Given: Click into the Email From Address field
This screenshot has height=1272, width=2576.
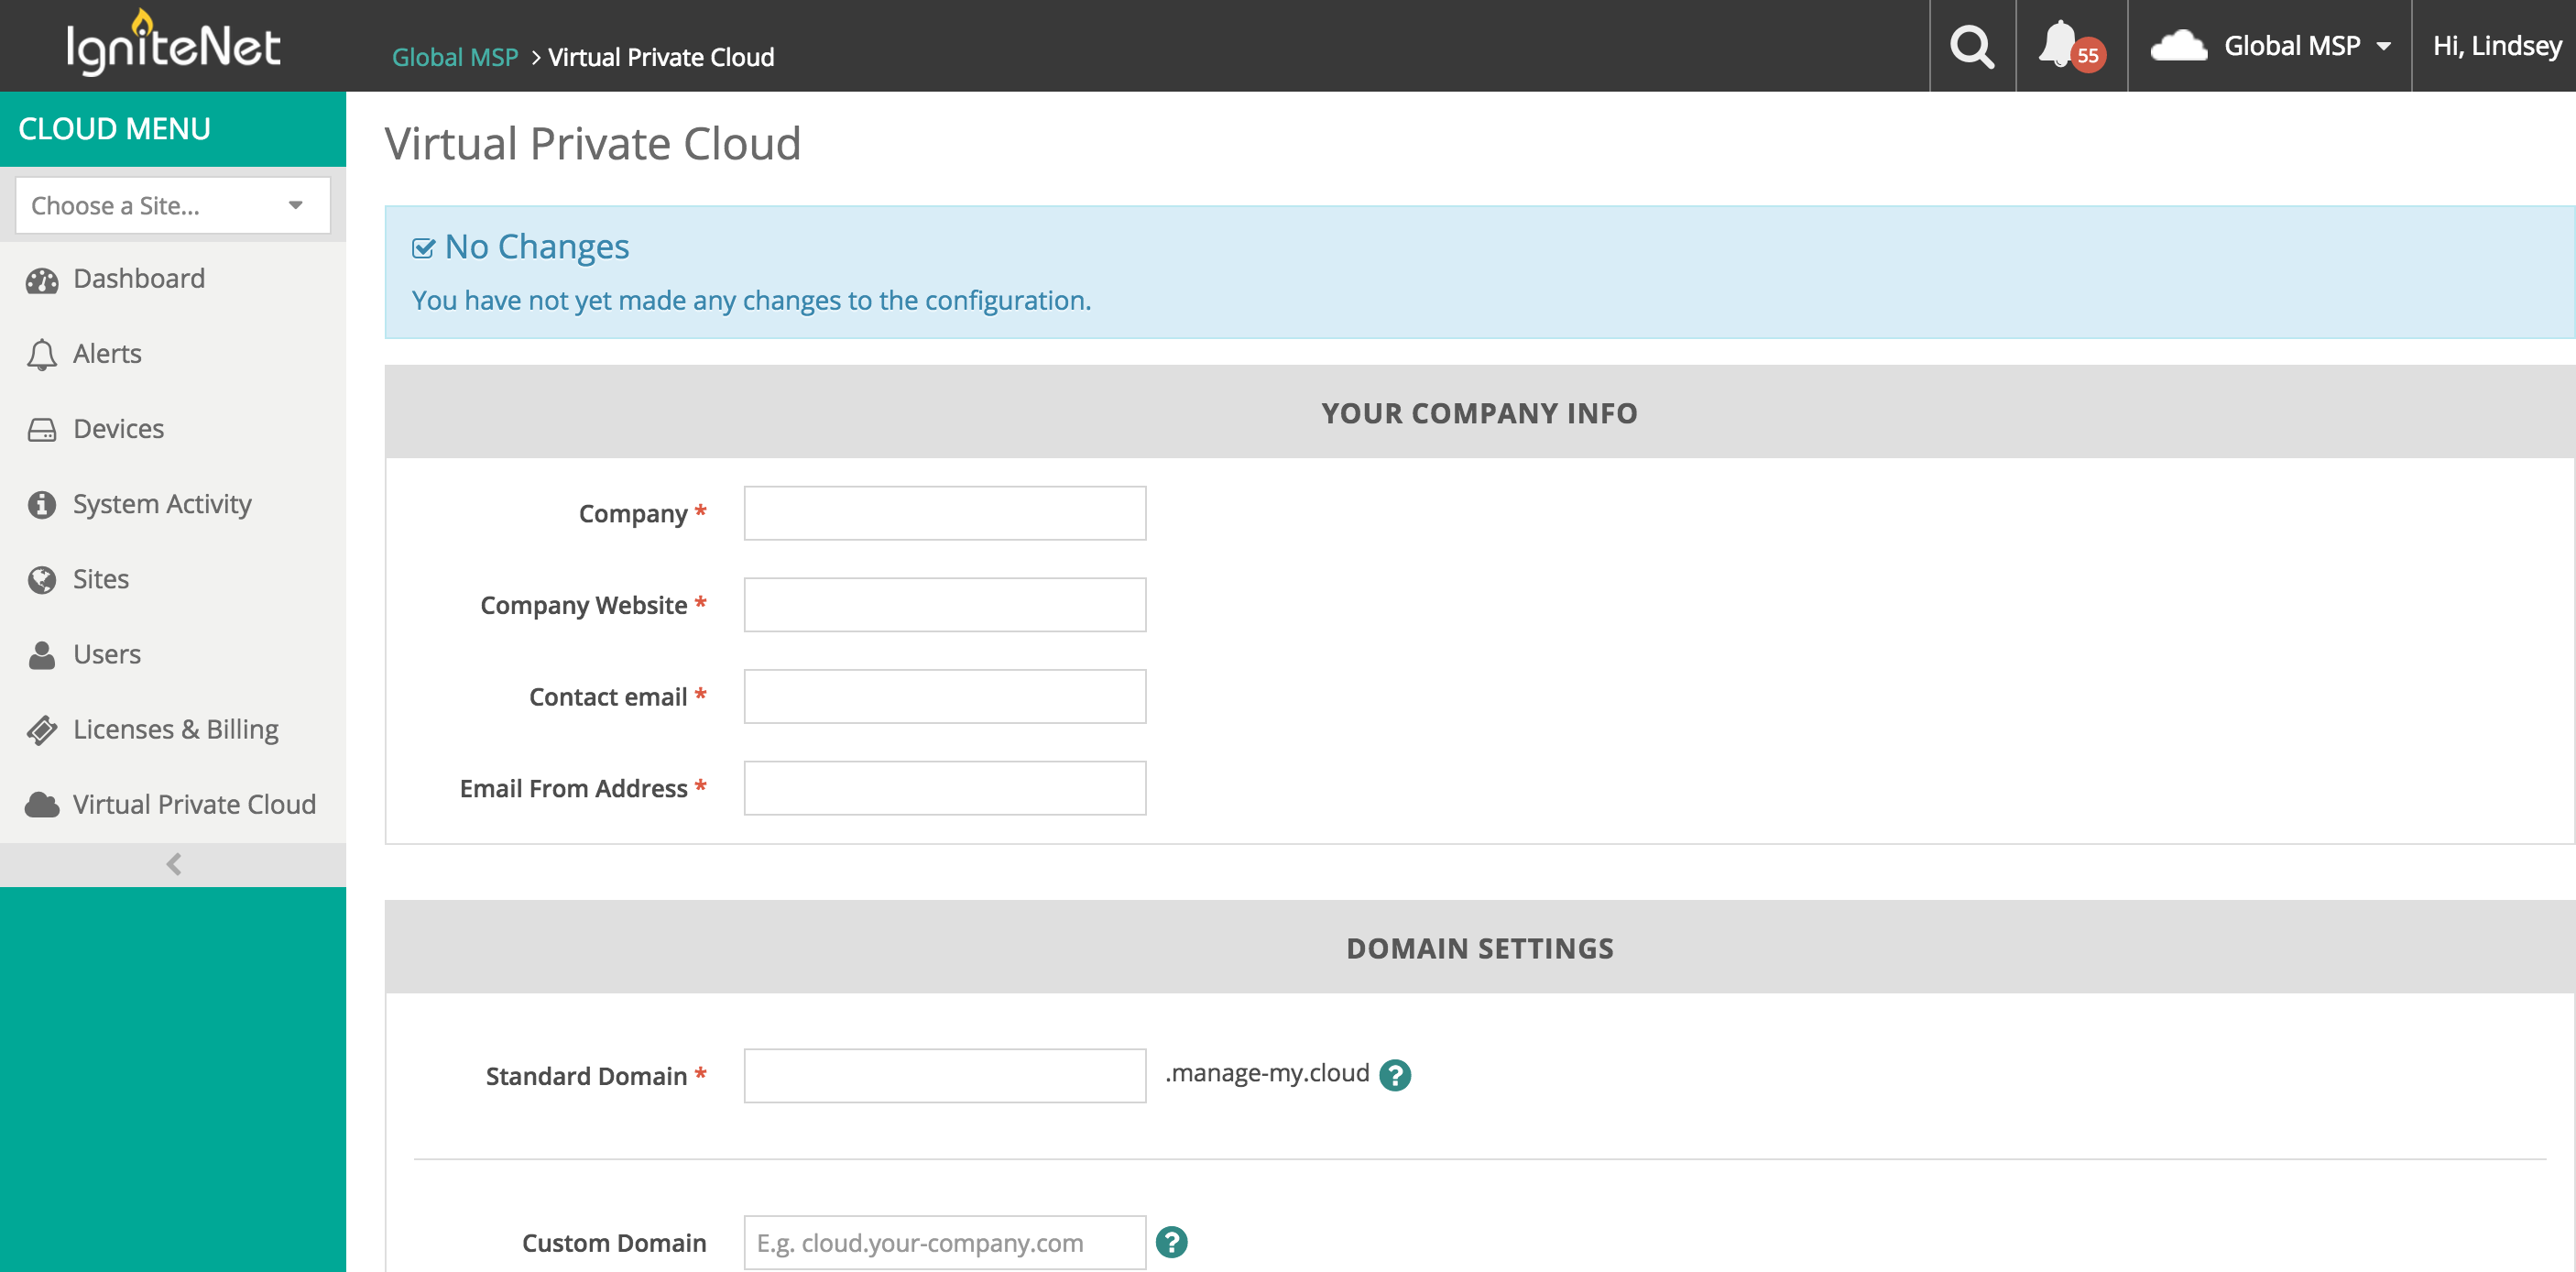Looking at the screenshot, I should pyautogui.click(x=945, y=788).
